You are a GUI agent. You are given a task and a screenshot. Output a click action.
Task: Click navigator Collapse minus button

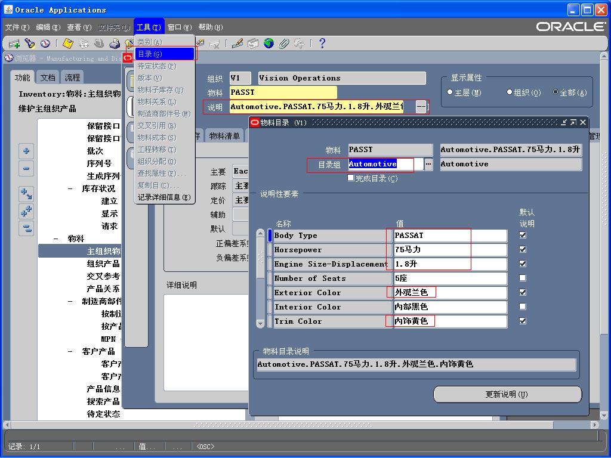[x=26, y=168]
